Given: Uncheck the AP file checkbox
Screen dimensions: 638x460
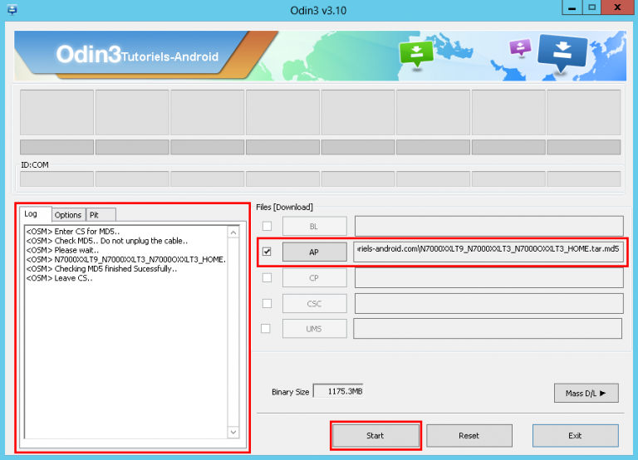Looking at the screenshot, I should point(267,252).
